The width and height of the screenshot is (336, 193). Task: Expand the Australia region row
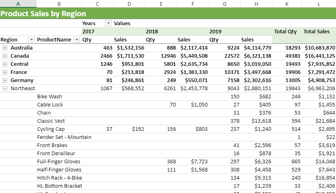[5, 48]
